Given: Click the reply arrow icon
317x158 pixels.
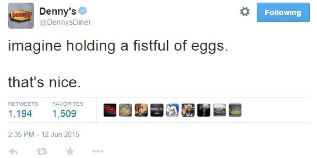Looking at the screenshot, I should pos(13,151).
